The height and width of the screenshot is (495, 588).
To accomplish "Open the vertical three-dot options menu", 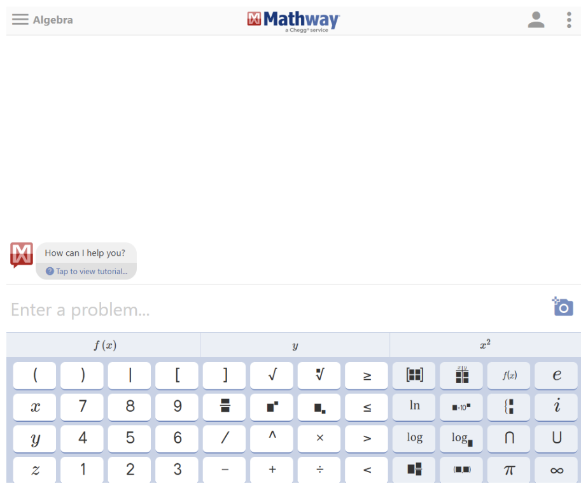I will [568, 20].
